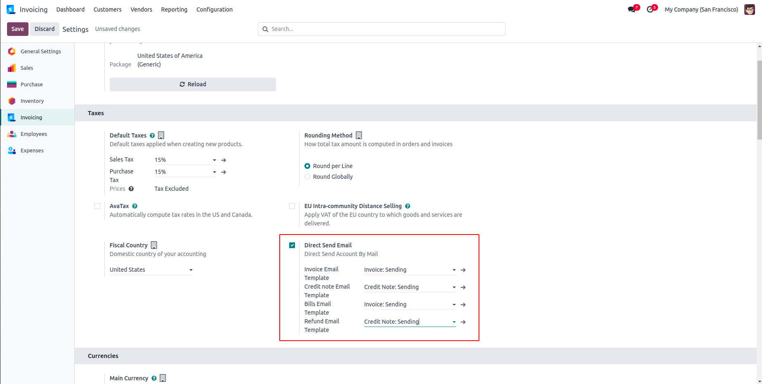Select the Round Globally radio option
Viewport: 762px width, 384px height.
click(x=307, y=177)
